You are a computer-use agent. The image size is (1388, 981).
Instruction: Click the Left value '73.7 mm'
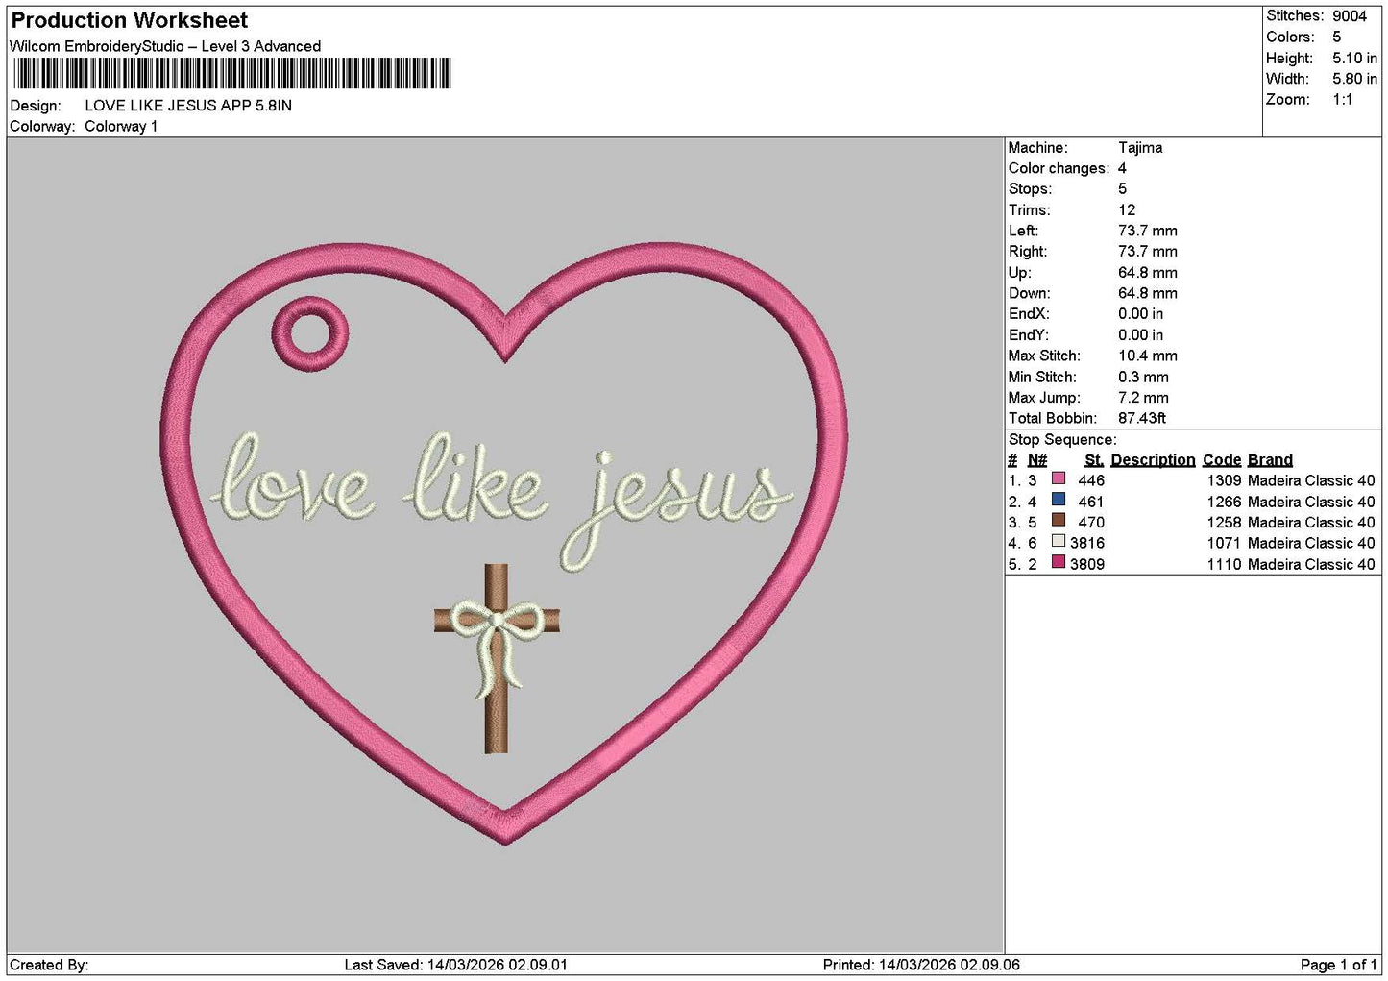tap(1148, 231)
